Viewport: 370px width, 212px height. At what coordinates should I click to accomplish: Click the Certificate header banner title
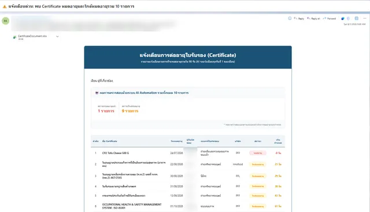click(188, 55)
